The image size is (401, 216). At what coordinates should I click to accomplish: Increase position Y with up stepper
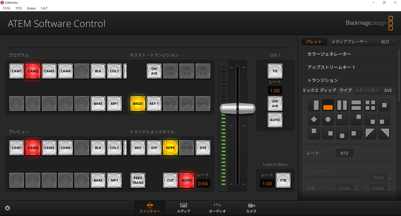point(390,187)
